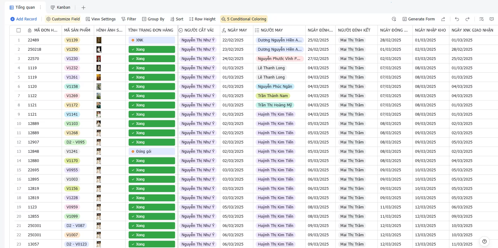498x248 pixels.
Task: Click the share arrow icon
Action: pos(443,19)
